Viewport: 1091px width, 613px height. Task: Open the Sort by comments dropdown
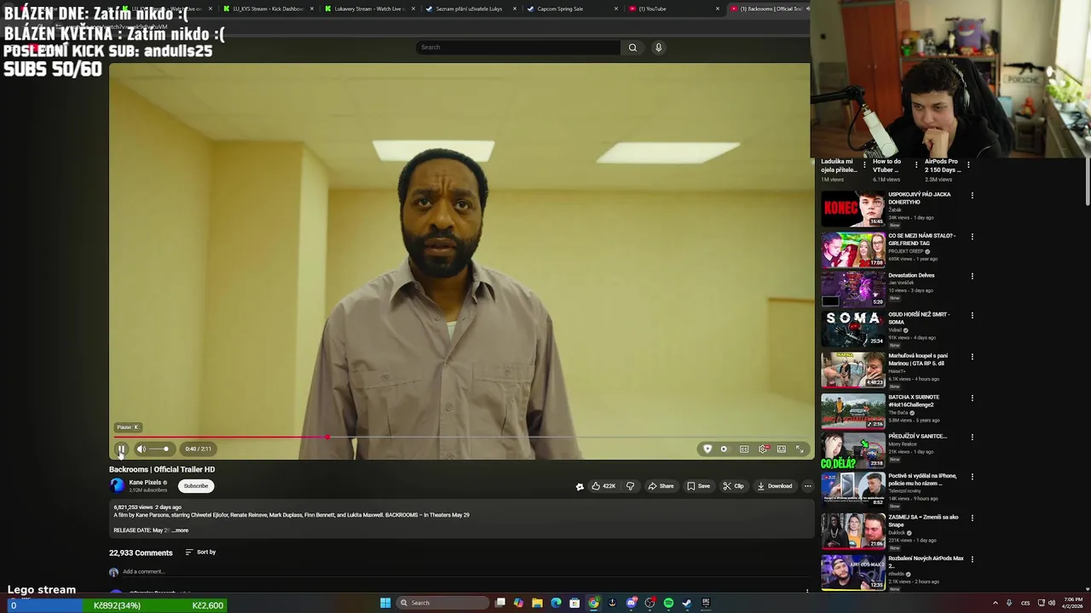tap(200, 553)
